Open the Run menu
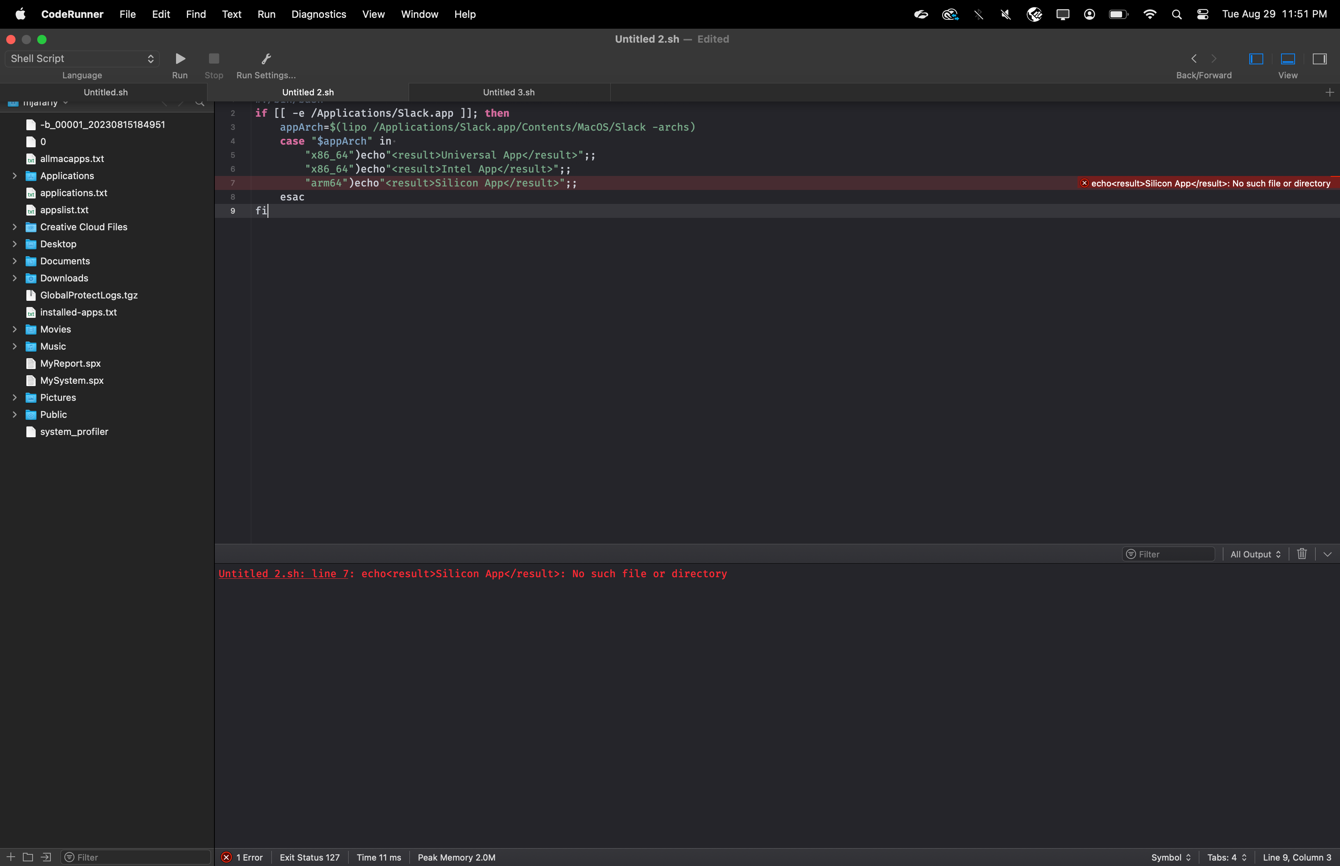The image size is (1340, 866). pos(266,14)
